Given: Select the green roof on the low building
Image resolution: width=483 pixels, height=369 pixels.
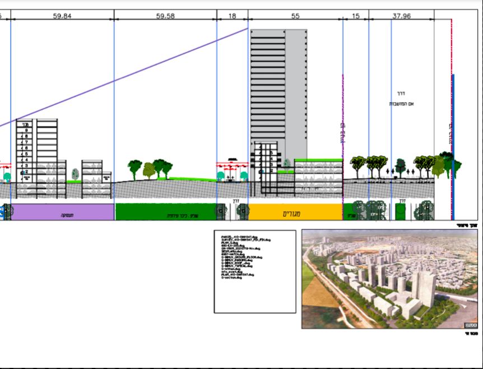Looking at the screenshot, I should (x=318, y=160).
